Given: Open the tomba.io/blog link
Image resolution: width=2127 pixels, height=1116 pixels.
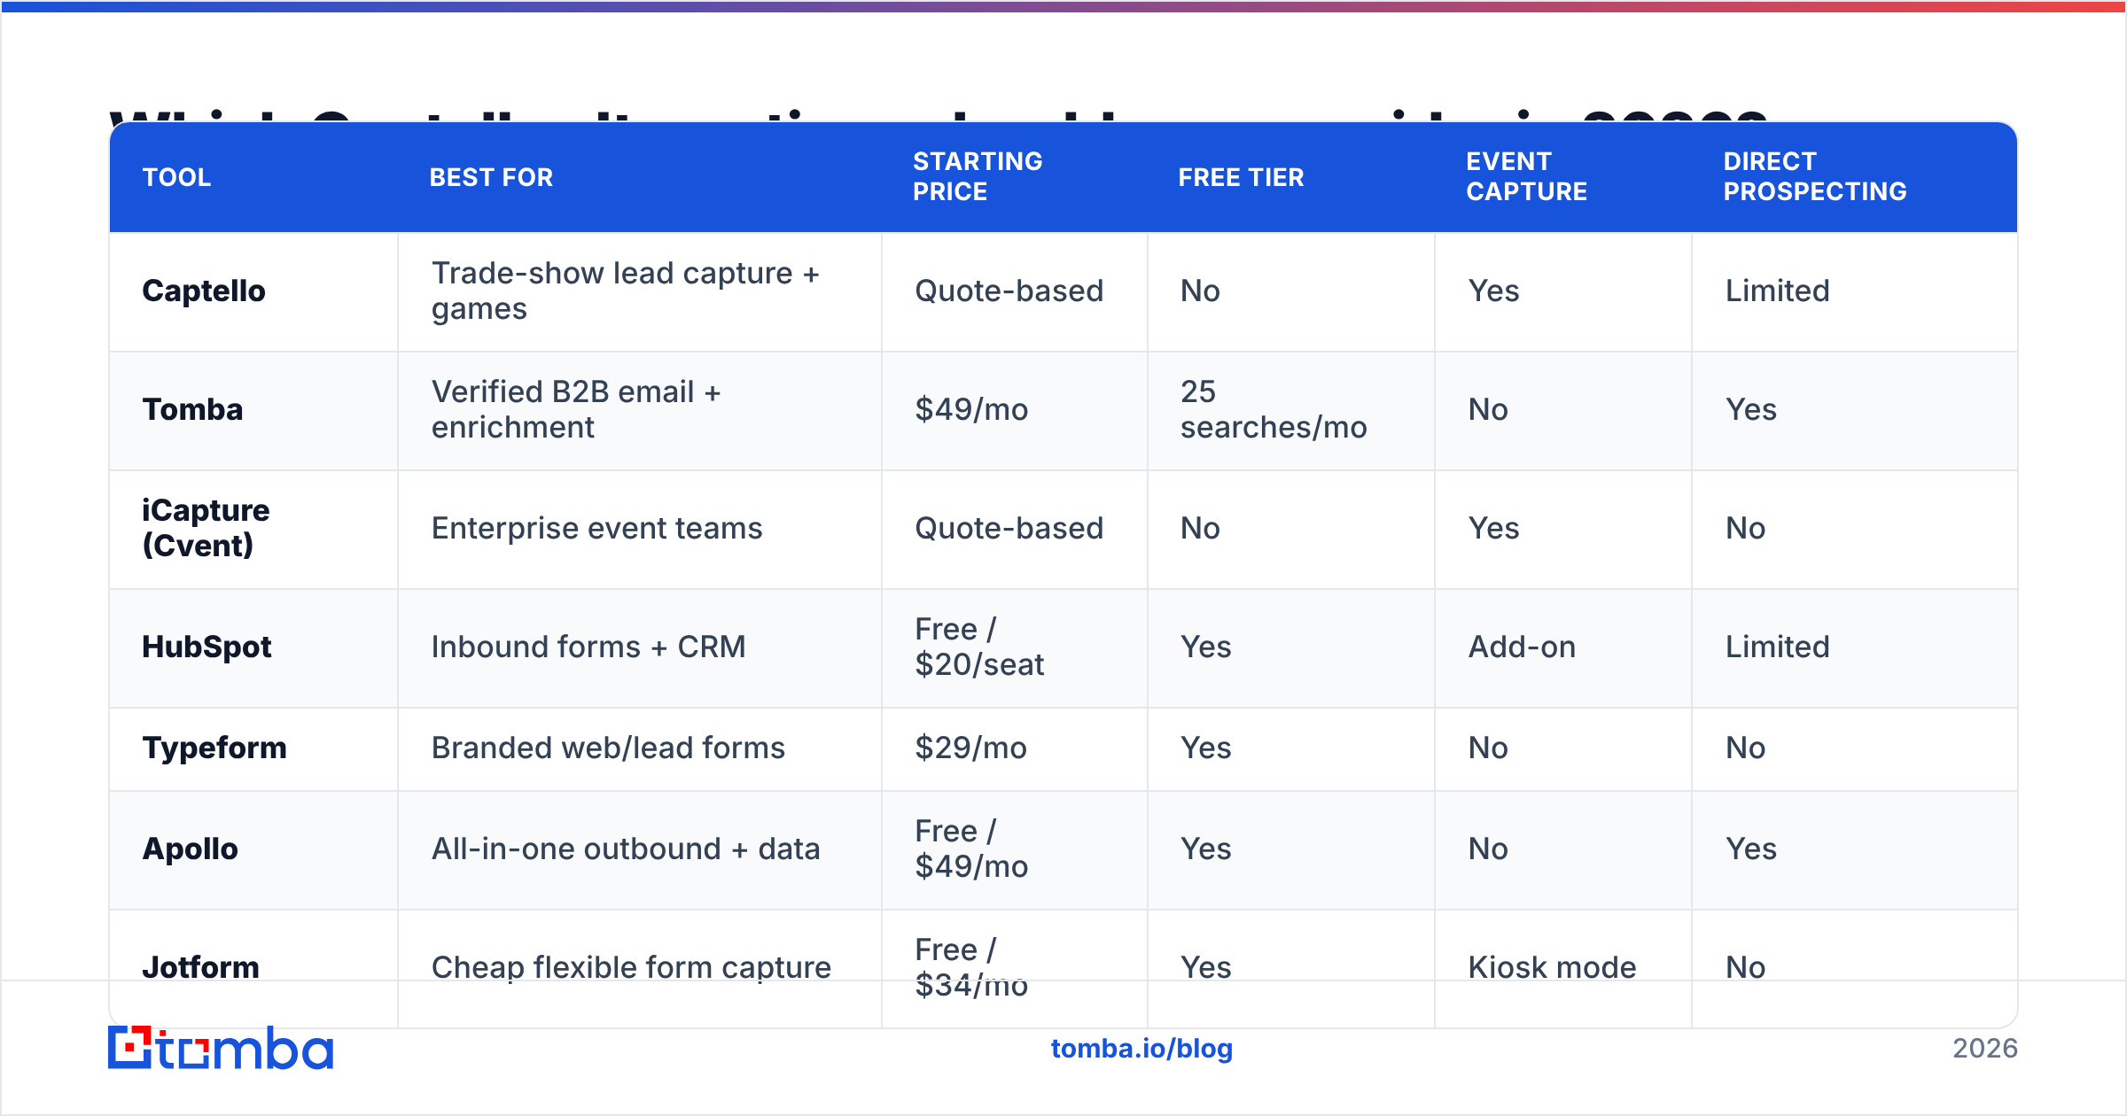Looking at the screenshot, I should click(x=1141, y=1049).
